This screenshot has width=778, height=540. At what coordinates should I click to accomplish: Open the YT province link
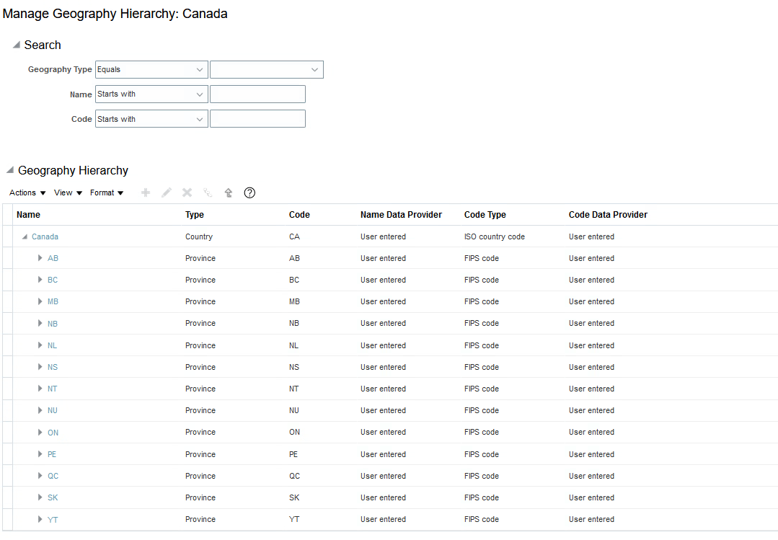click(x=53, y=520)
